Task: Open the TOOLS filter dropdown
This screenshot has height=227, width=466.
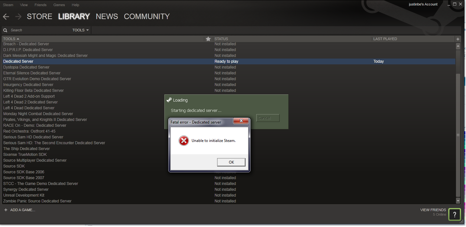Action: point(81,30)
